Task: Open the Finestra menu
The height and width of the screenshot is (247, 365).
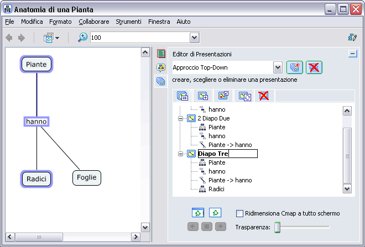Action: pyautogui.click(x=159, y=22)
